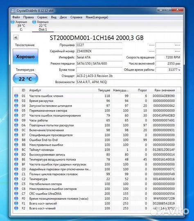
Task: Click the Прошивка field with CC27
Action: 99,45
